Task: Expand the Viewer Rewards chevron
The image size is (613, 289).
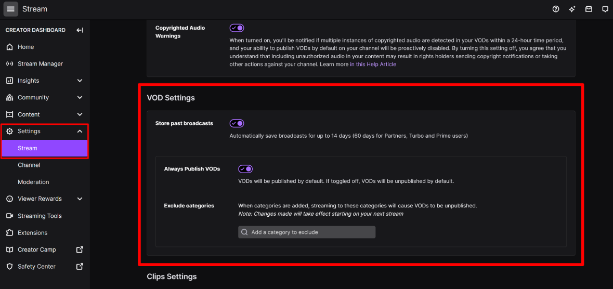Action: 80,199
